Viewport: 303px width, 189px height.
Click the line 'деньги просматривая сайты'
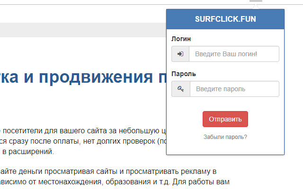[67, 172]
